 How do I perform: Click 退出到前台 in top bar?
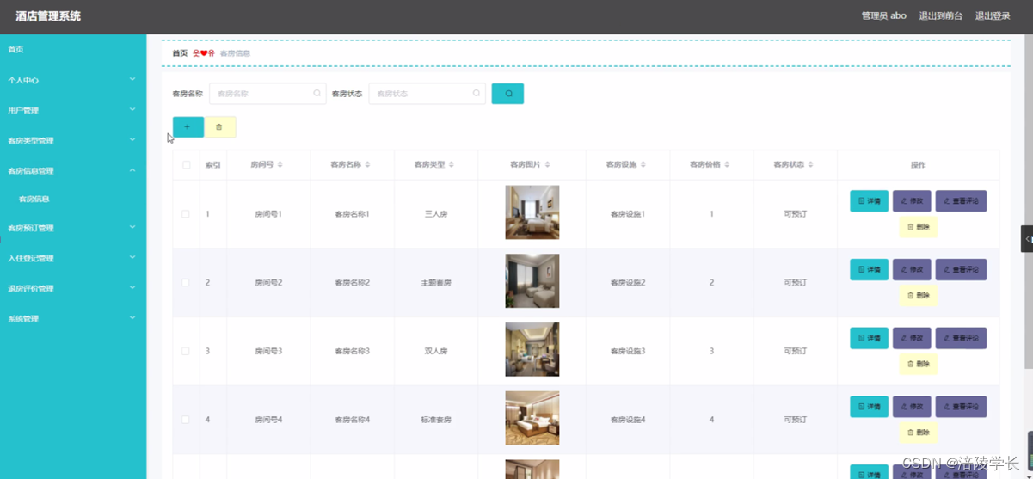click(x=941, y=15)
